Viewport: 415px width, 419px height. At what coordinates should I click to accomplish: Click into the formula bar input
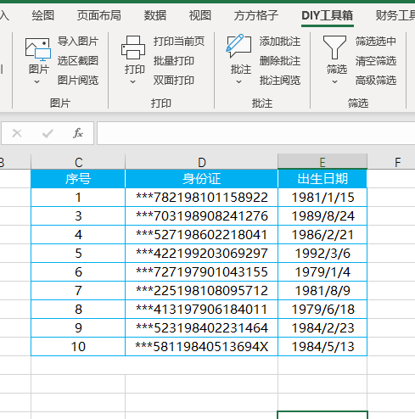tap(256, 133)
